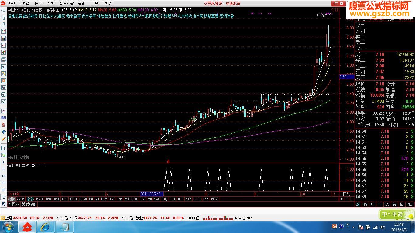Select the 价 price tab
The image size is (415, 233).
pyautogui.click(x=365, y=205)
